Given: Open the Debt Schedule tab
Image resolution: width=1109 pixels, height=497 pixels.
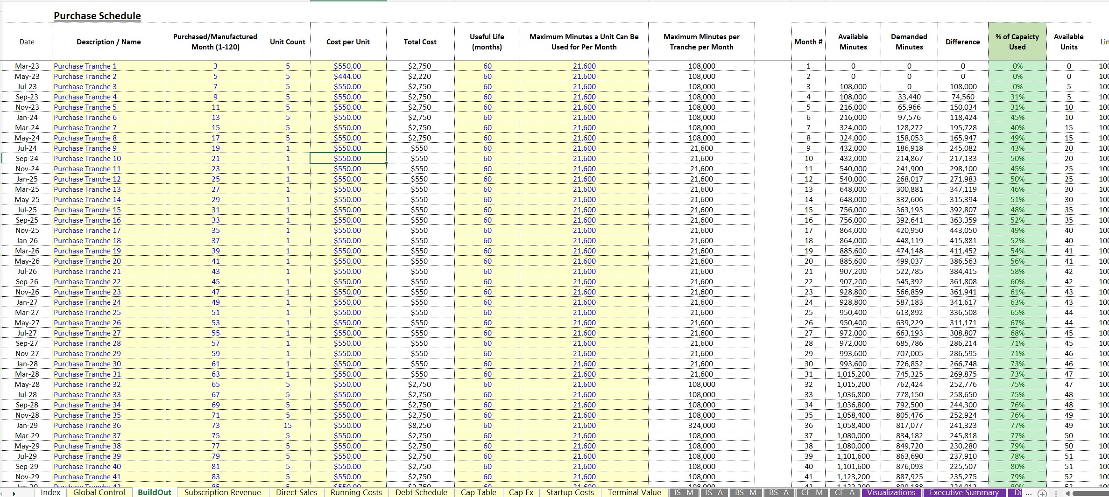Looking at the screenshot, I should point(421,492).
